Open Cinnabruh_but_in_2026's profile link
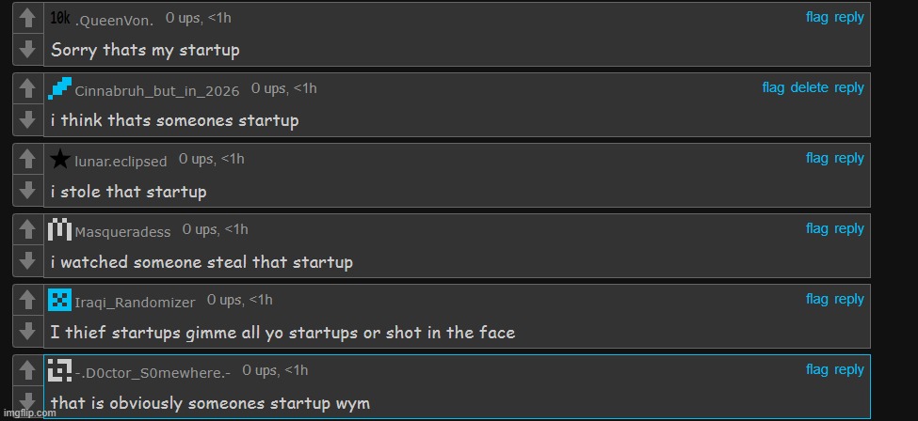This screenshot has width=918, height=421. 156,91
